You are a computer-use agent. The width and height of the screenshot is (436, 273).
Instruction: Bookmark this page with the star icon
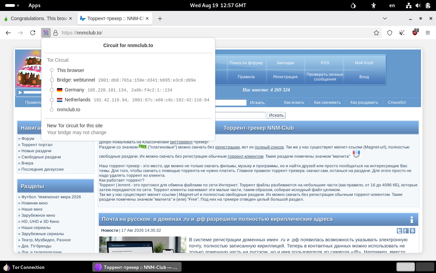coord(376,33)
